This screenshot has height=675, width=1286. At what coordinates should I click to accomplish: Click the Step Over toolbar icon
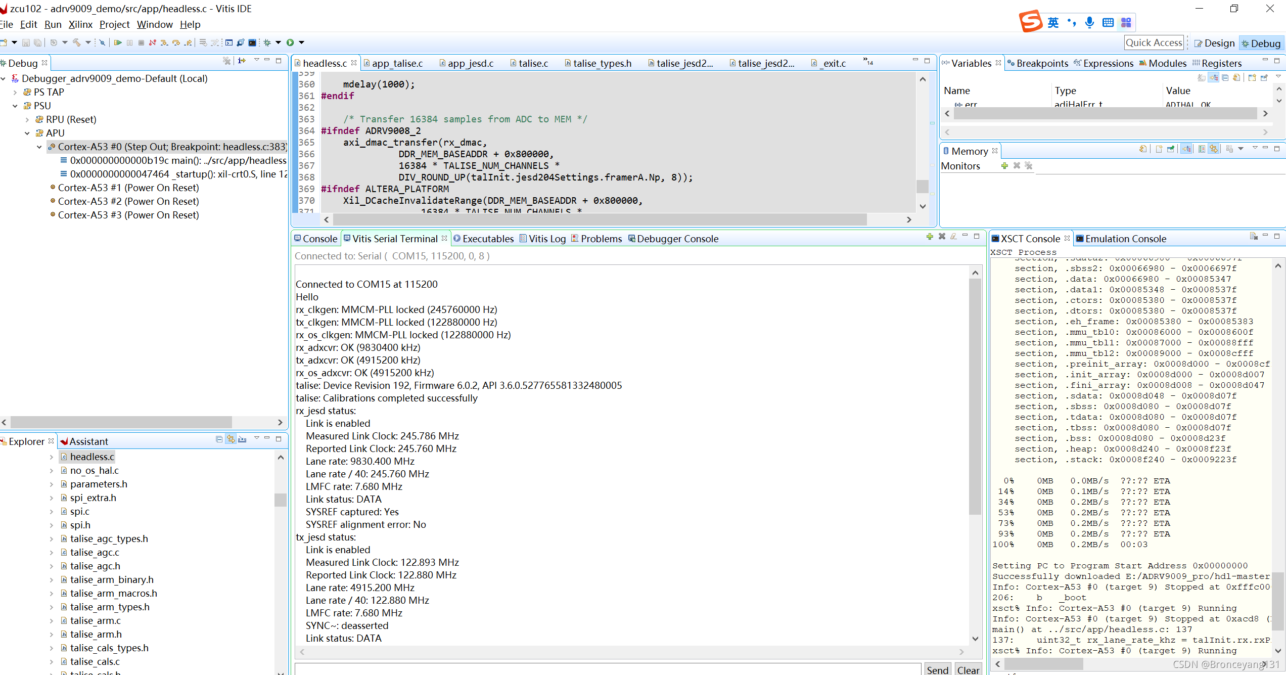176,42
